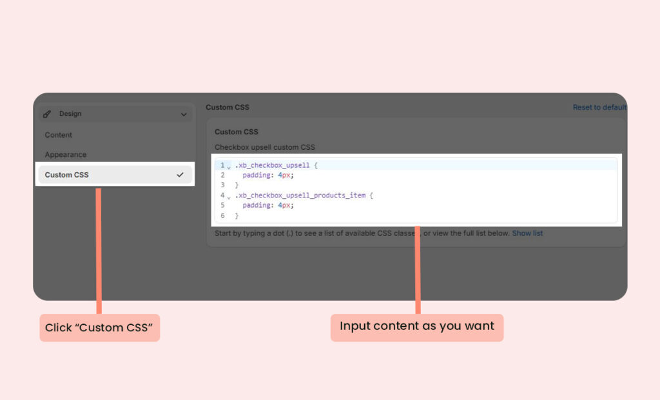Click line number 2 in the gutter
The width and height of the screenshot is (660, 400).
222,175
